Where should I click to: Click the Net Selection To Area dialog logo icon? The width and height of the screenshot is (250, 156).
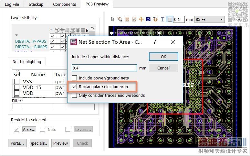click(x=74, y=42)
